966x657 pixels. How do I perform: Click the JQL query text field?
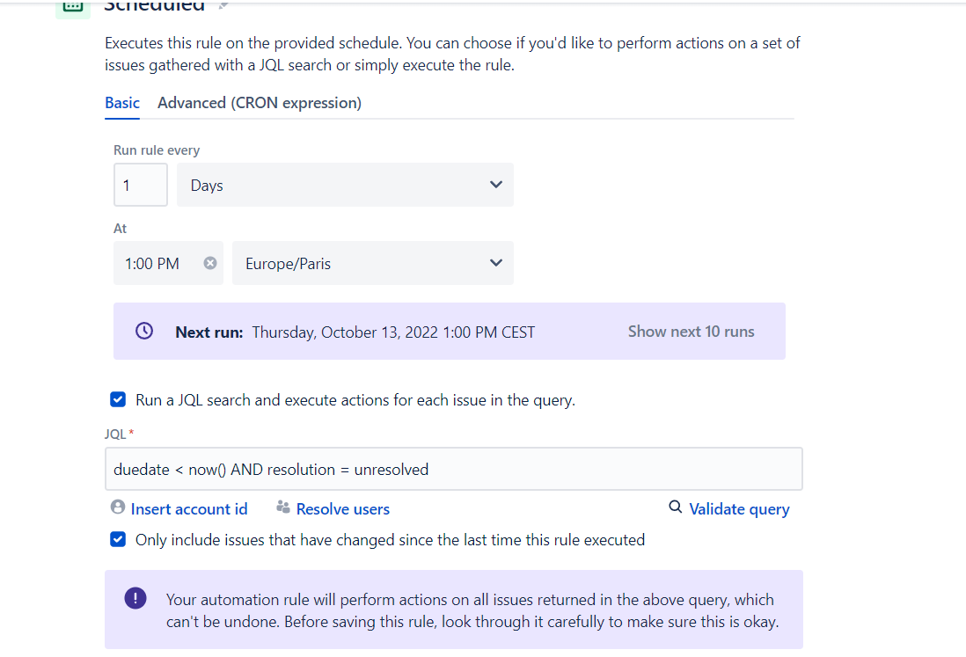pyautogui.click(x=453, y=469)
